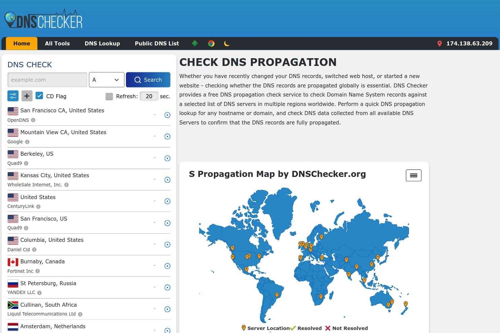Screen dimensions: 500x333
Task: Click recheck icon for CenturyLink row
Action: [x=167, y=201]
